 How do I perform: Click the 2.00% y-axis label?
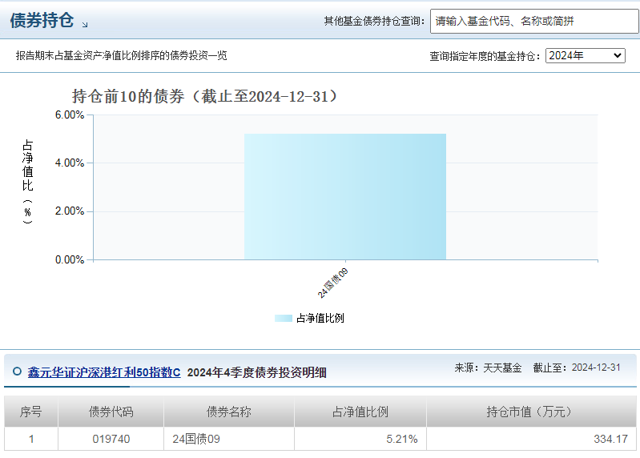click(70, 211)
